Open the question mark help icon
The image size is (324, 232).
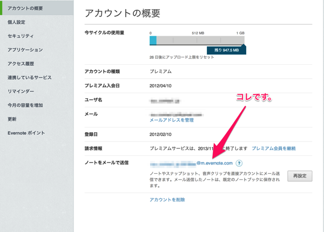point(239,163)
